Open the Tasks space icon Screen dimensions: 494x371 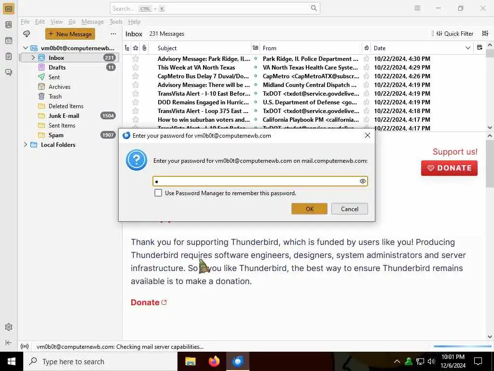click(9, 56)
